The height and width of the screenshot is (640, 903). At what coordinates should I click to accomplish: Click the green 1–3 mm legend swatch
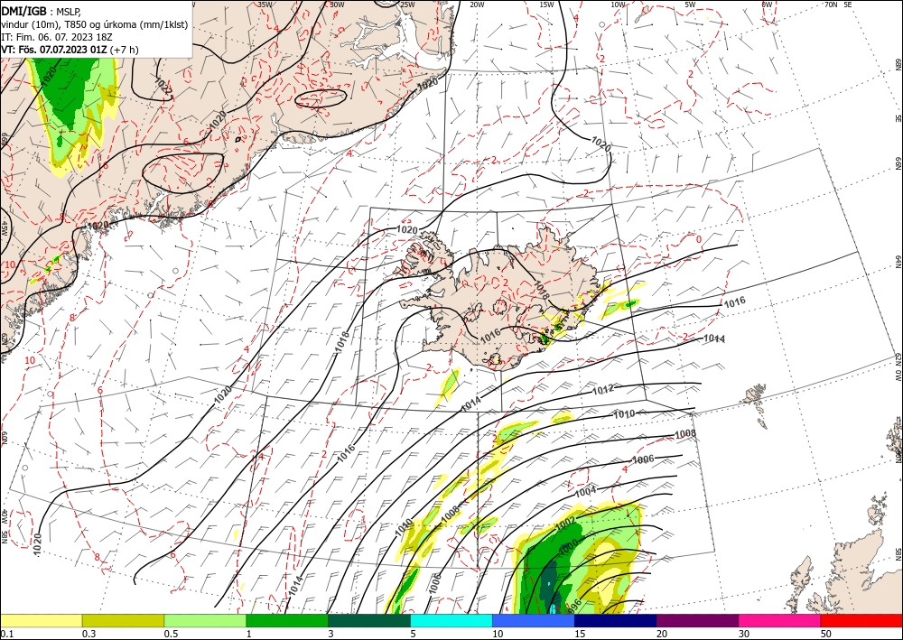[x=287, y=620]
